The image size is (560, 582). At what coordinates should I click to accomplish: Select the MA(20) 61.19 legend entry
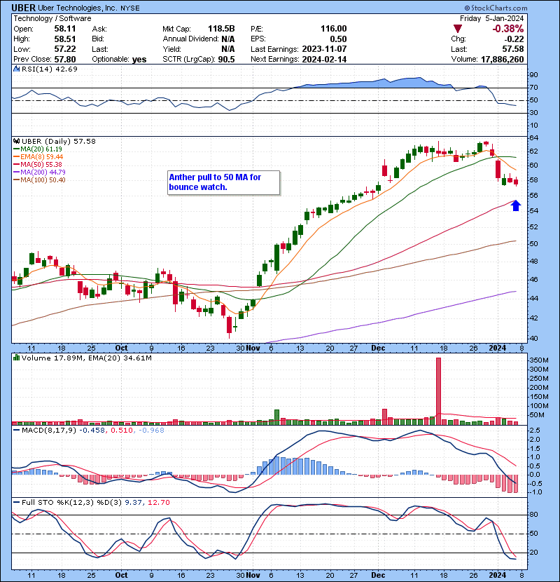[x=38, y=149]
